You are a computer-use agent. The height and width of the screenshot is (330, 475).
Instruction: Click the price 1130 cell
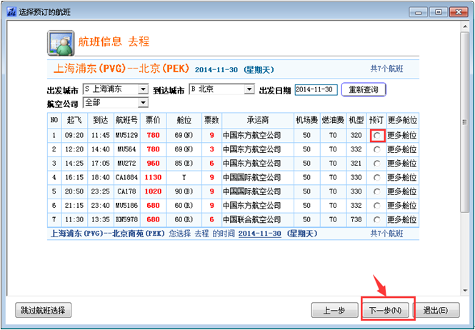(154, 178)
